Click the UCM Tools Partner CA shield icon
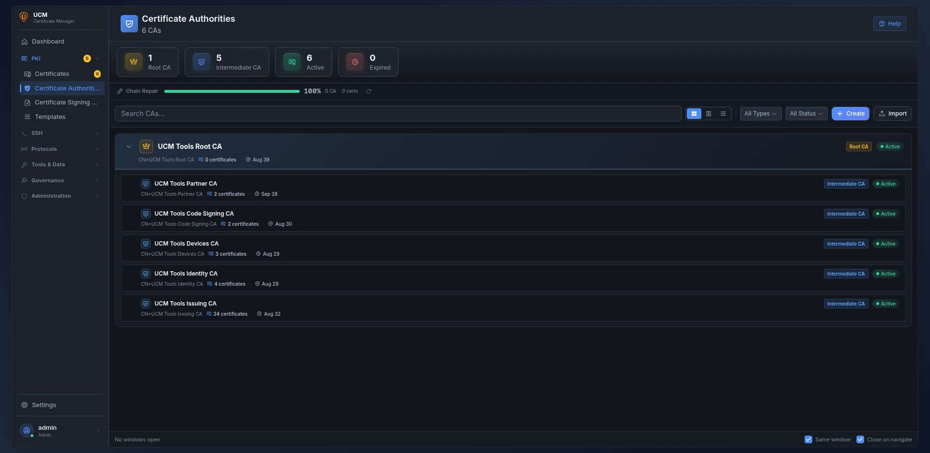This screenshot has height=453, width=930. click(x=146, y=184)
